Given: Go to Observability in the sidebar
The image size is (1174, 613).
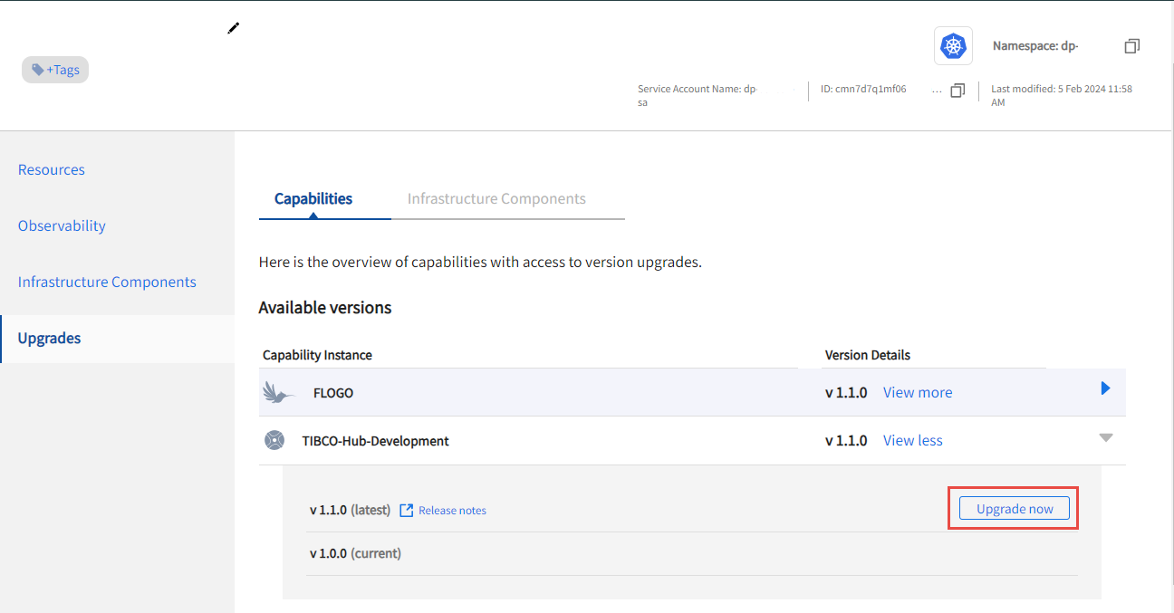Looking at the screenshot, I should coord(62,226).
